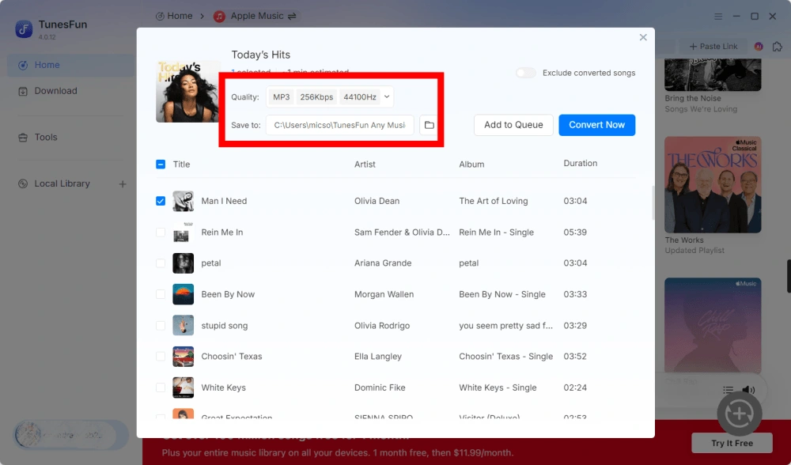
Task: Toggle the select-all Title checkbox
Action: (161, 164)
